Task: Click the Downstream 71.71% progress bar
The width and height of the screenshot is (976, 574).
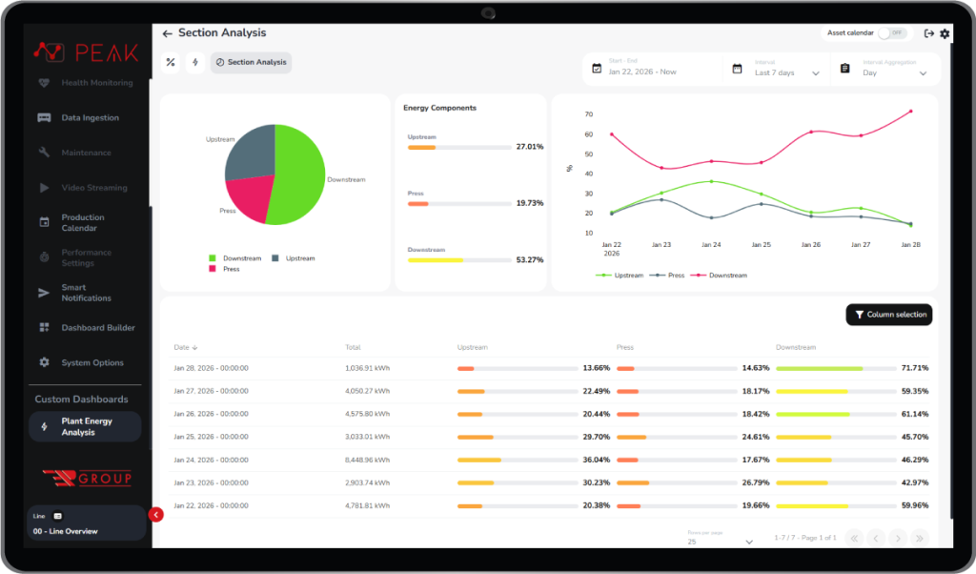Action: point(820,367)
